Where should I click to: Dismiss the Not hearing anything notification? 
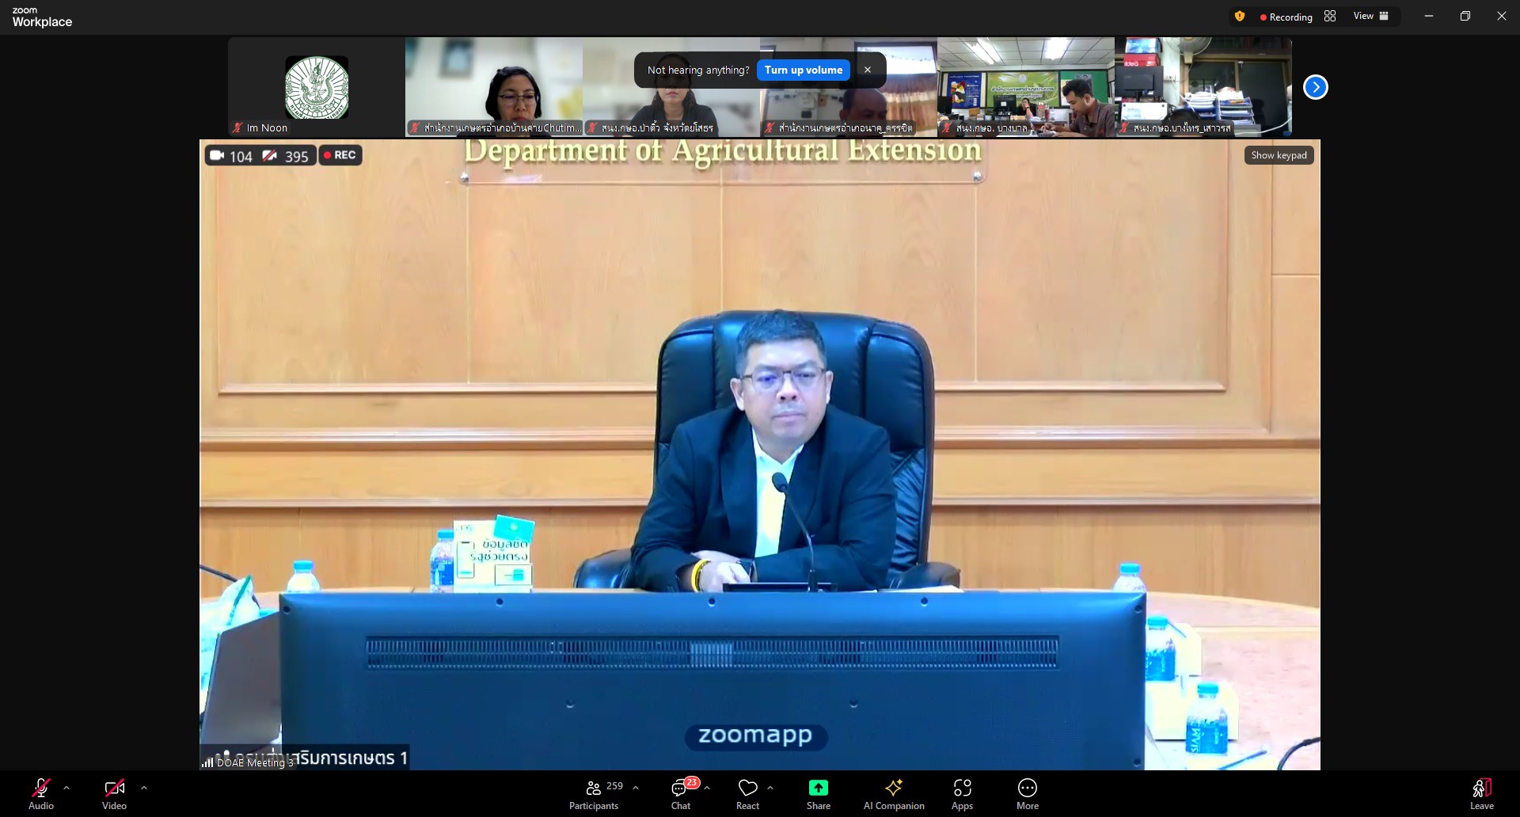point(868,70)
